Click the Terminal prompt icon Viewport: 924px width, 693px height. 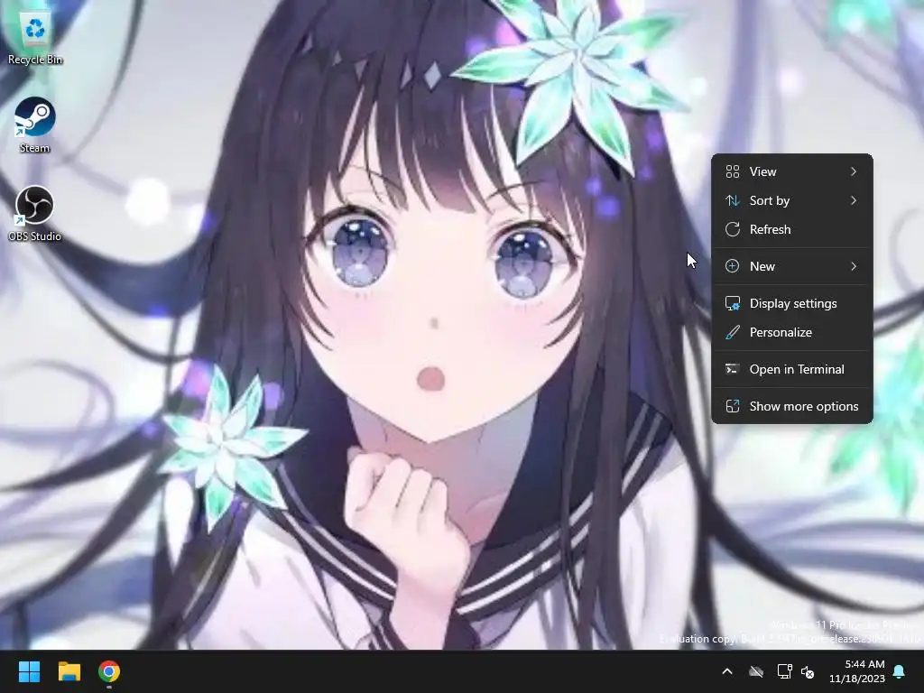coord(732,369)
